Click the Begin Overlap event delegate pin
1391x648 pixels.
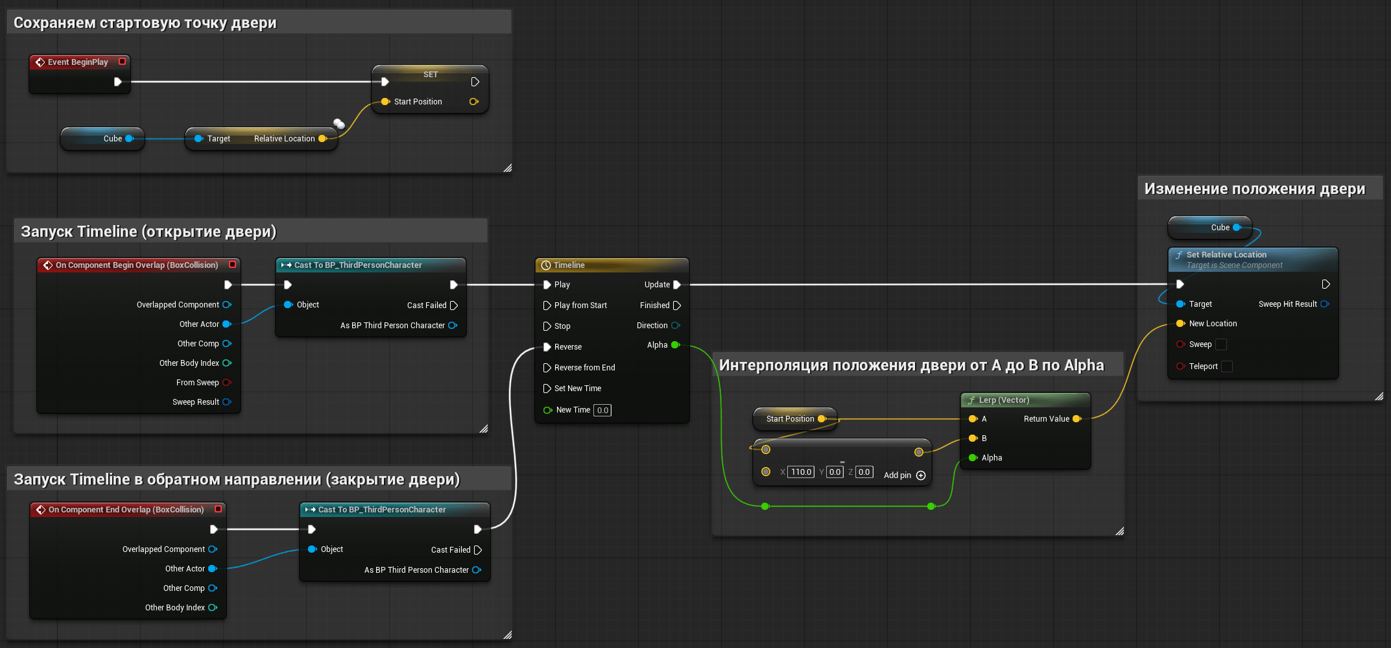[x=232, y=265]
